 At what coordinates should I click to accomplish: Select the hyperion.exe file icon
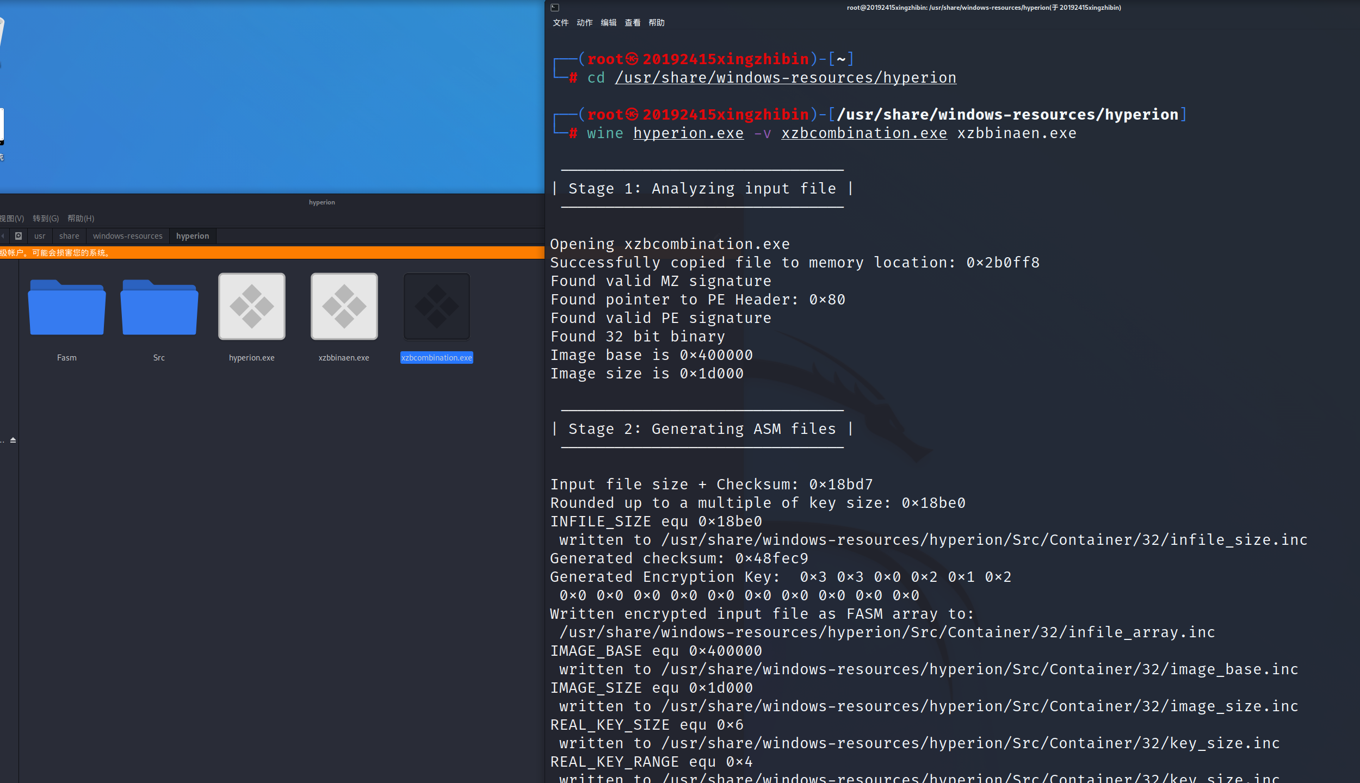click(251, 307)
